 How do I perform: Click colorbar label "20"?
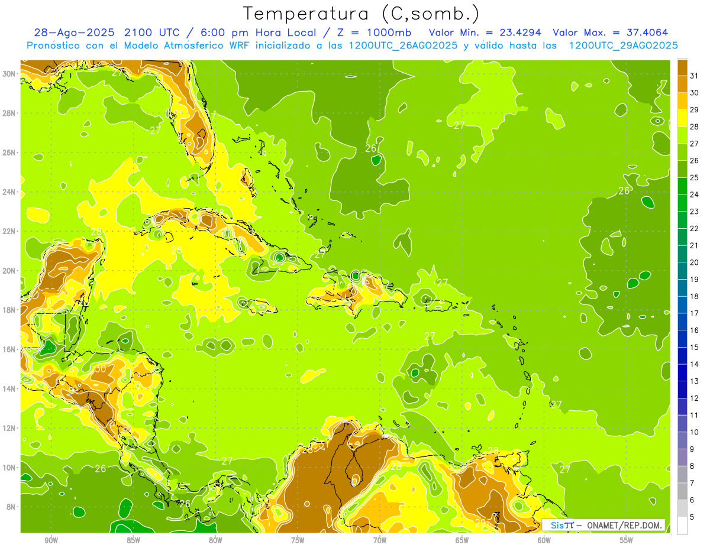click(x=695, y=262)
